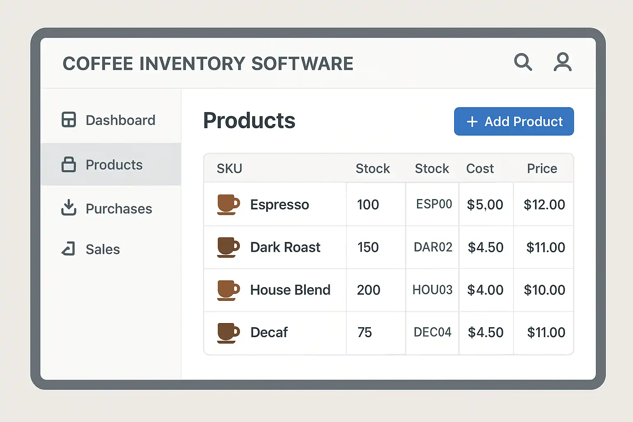The image size is (633, 422).
Task: Click the Dashboard grid icon
Action: [69, 120]
